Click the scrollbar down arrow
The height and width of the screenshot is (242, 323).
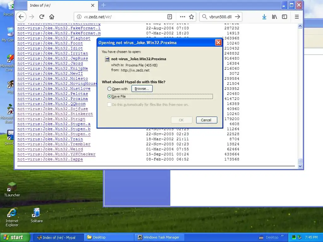pyautogui.click(x=300, y=166)
